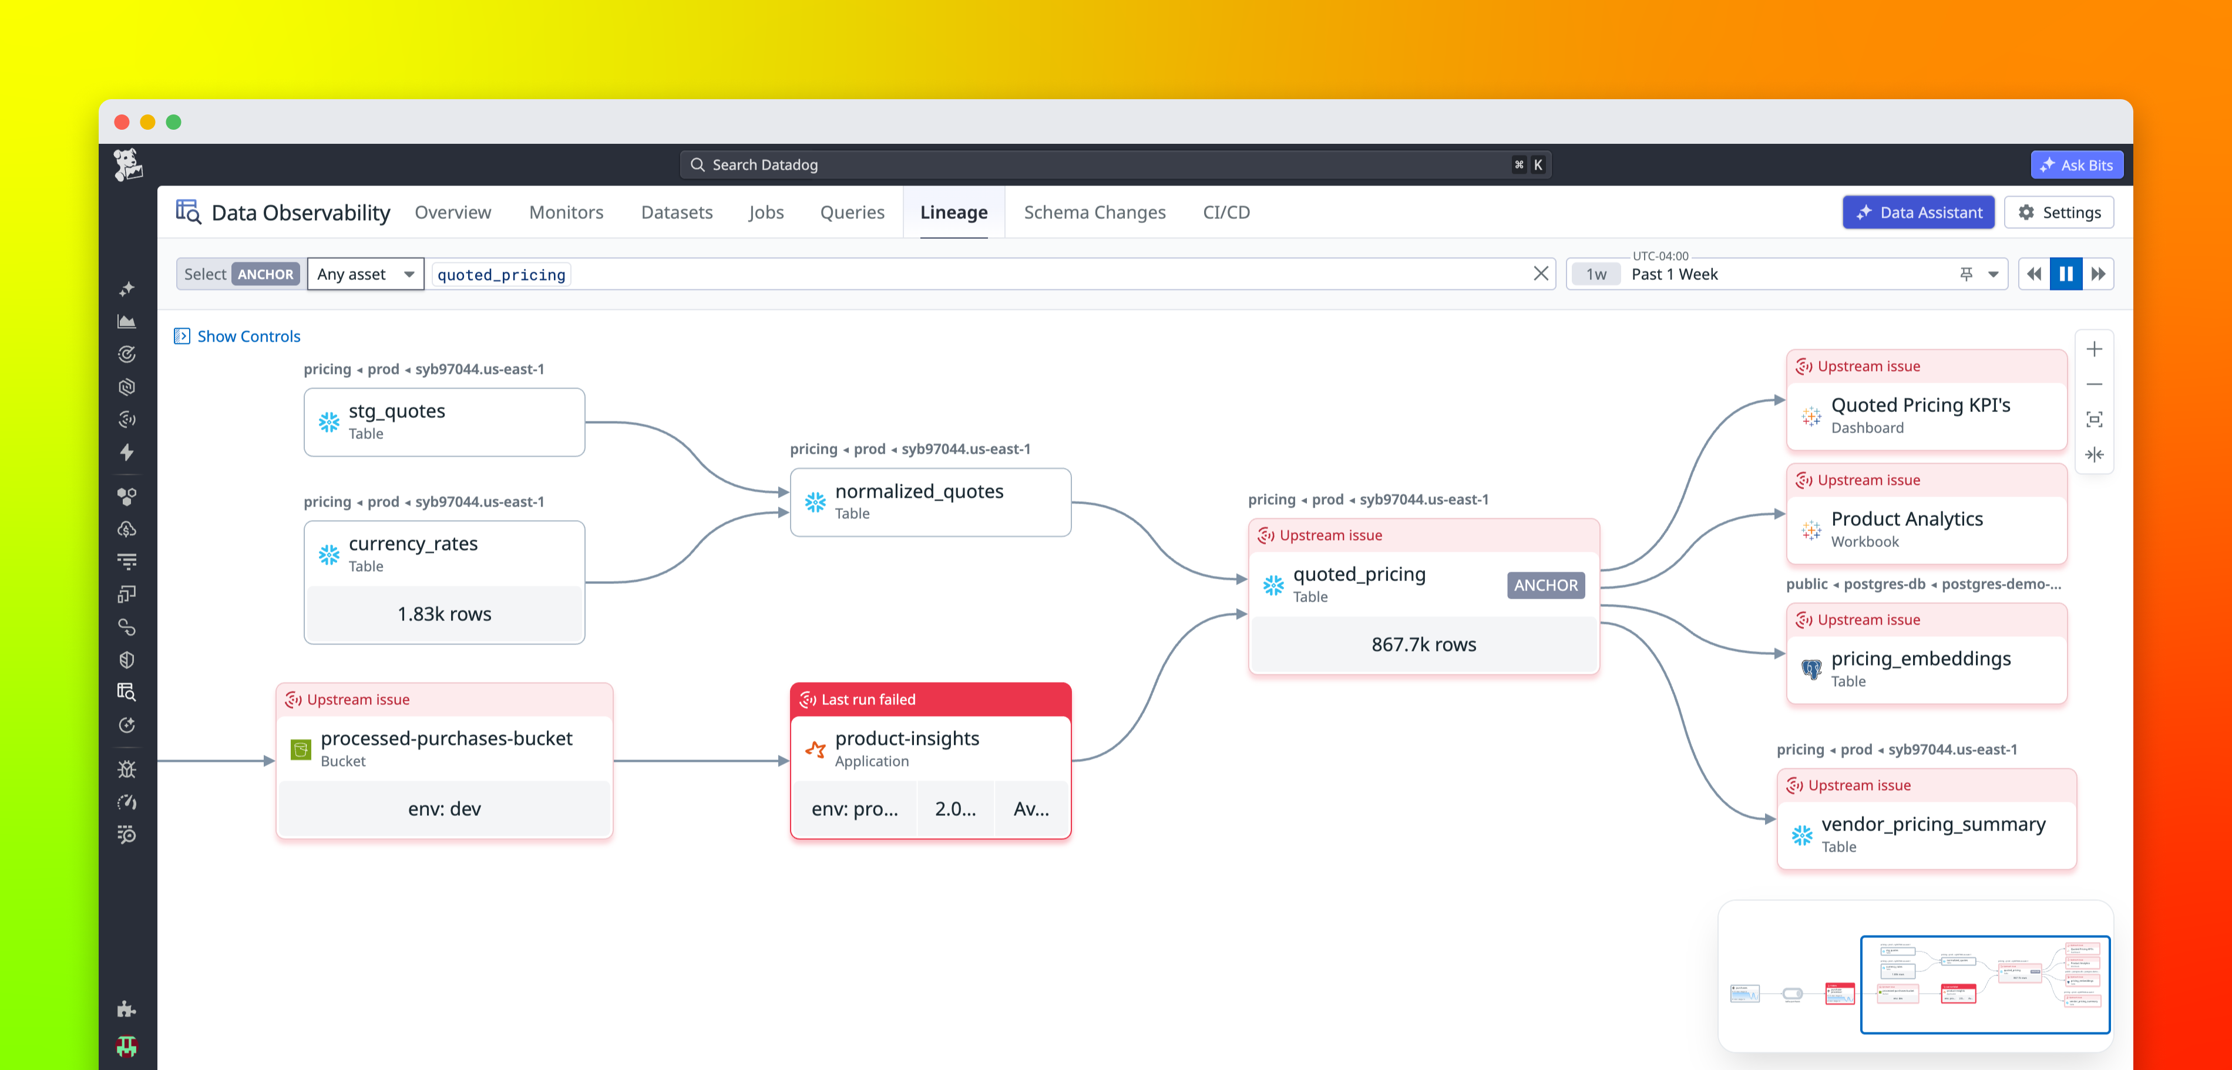Screen dimensions: 2232x1070
Task: Click the sidebar stacked list filter icon
Action: coord(126,561)
